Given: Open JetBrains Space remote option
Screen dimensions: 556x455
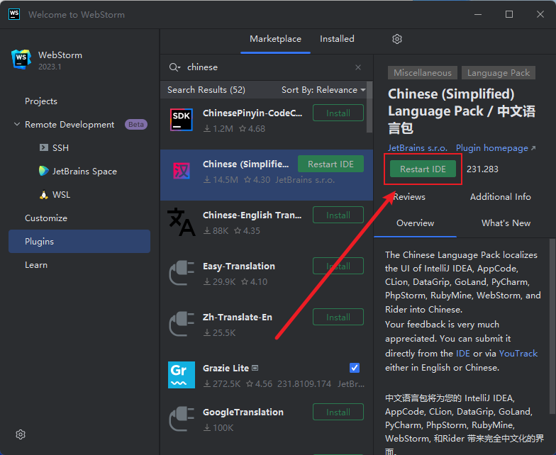Looking at the screenshot, I should tap(78, 172).
